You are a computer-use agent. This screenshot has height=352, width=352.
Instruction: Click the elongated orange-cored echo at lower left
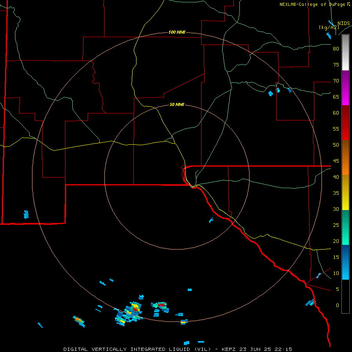click(79, 321)
